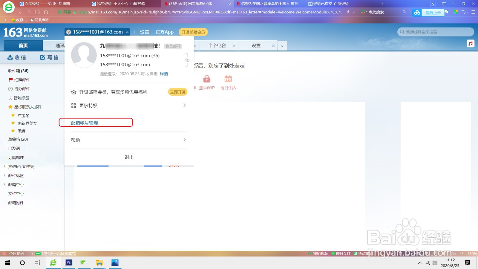The width and height of the screenshot is (478, 269).
Task: Open the 收藏 bookmarks dropdown
Action: click(x=19, y=20)
